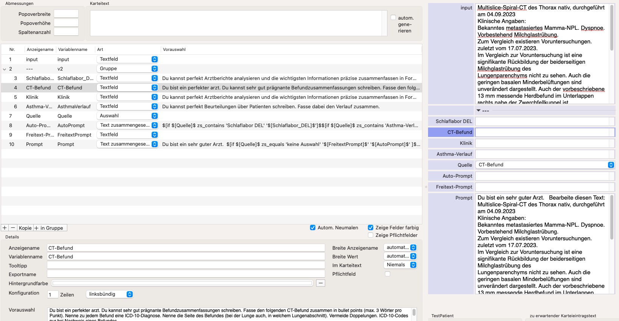Select 'FreitextPrompt' variable name cell
The image size is (619, 321).
pyautogui.click(x=74, y=135)
